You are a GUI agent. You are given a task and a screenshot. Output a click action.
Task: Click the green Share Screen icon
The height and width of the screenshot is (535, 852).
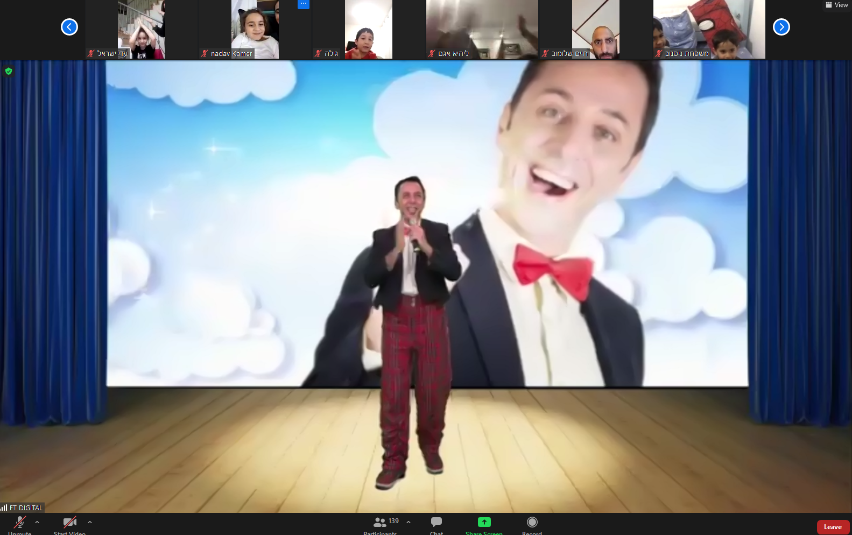(x=484, y=522)
